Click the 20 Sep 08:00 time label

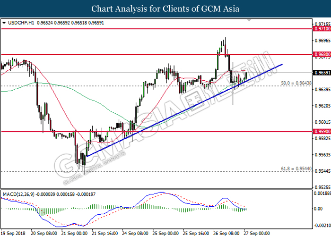click(44, 233)
